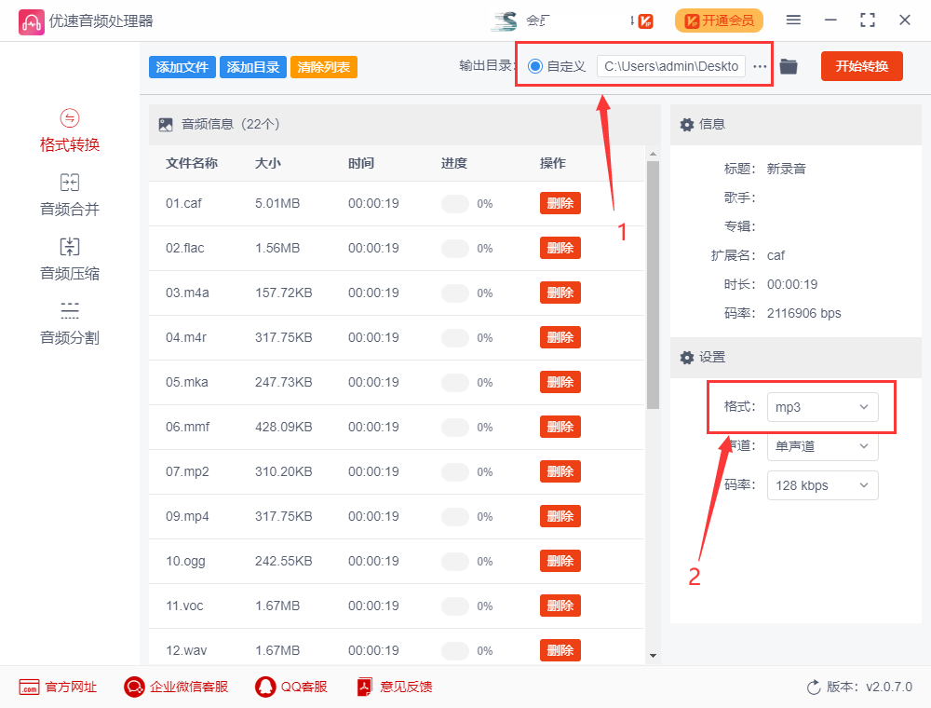
Task: Delete the 07.mp2 file row
Action: coord(560,471)
